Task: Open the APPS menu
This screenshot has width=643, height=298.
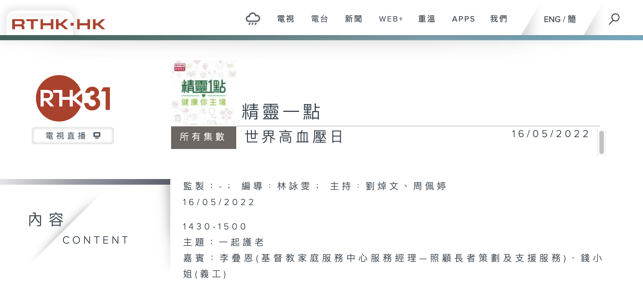Action: 463,19
